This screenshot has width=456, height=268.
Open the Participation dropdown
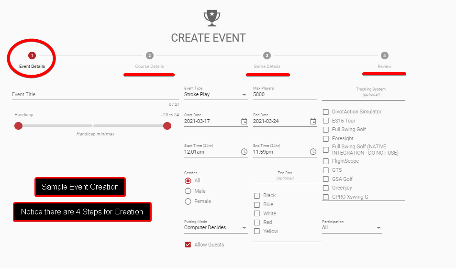pos(352,227)
